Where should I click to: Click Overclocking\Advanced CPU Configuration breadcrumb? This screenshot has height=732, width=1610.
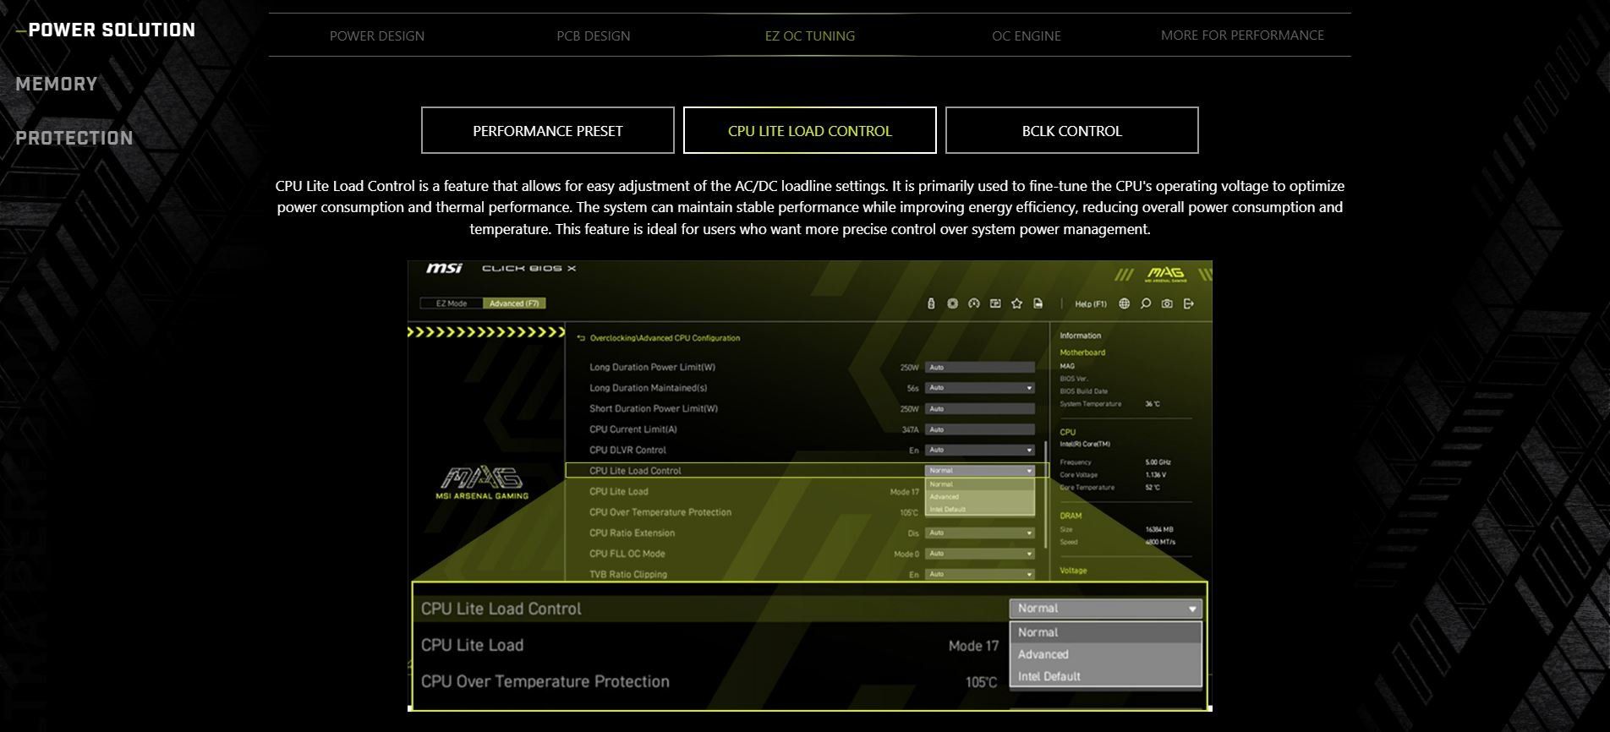click(665, 338)
